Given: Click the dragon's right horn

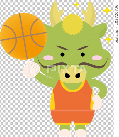Looking at the screenshot, I should [x=89, y=14].
